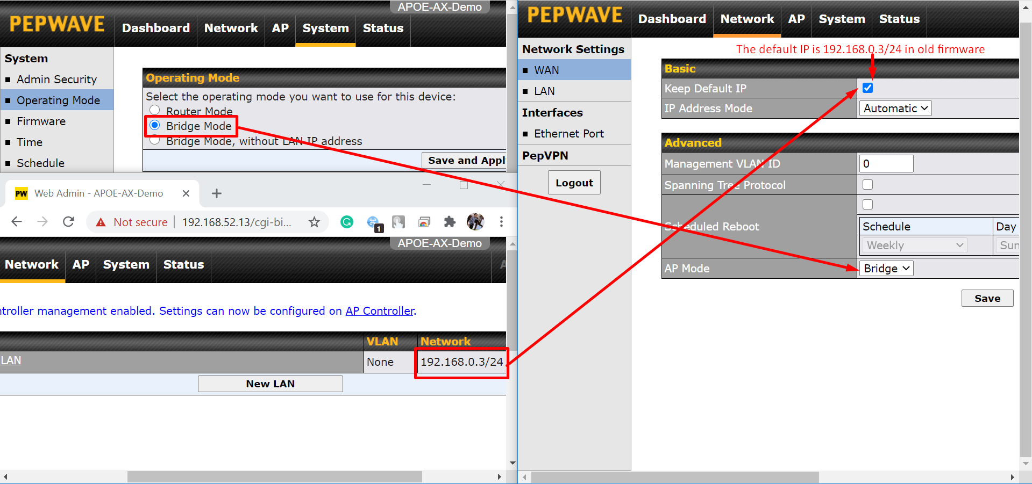Follow the AP Controller link
The image size is (1032, 484).
pos(380,311)
